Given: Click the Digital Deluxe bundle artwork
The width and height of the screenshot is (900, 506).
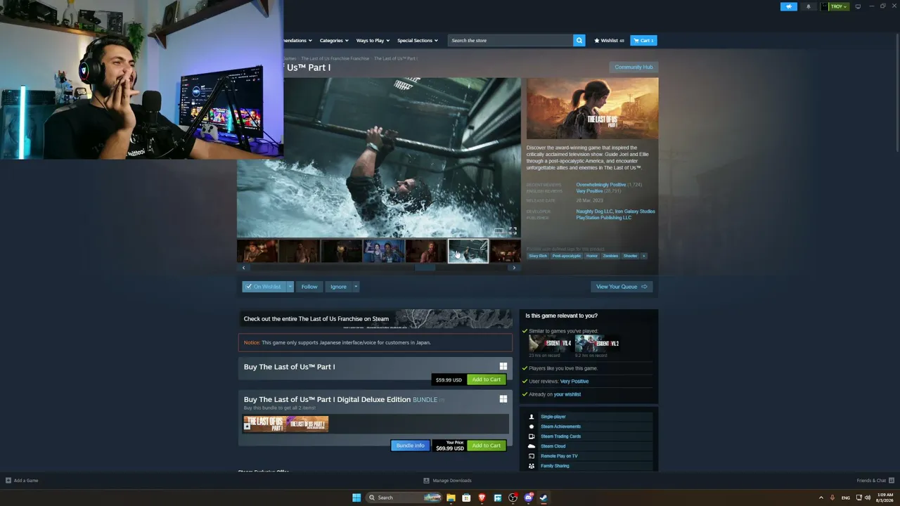Looking at the screenshot, I should pos(285,423).
